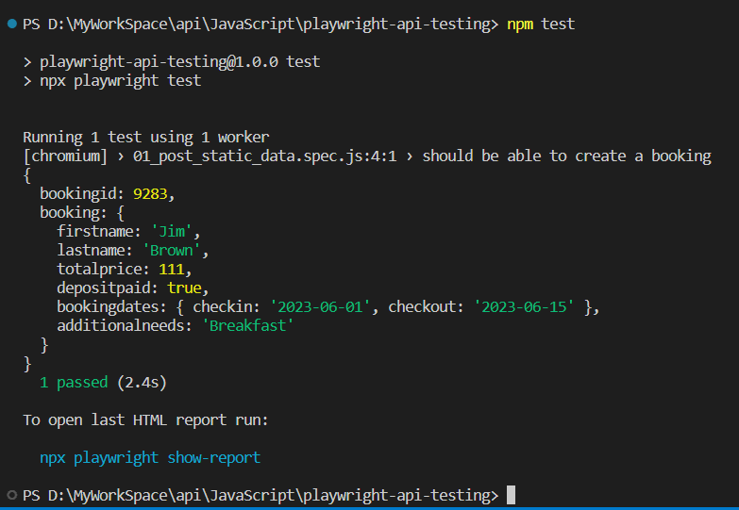Viewport: 739px width, 510px height.
Task: Click 'should be able to create a booking' title
Action: [x=566, y=156]
